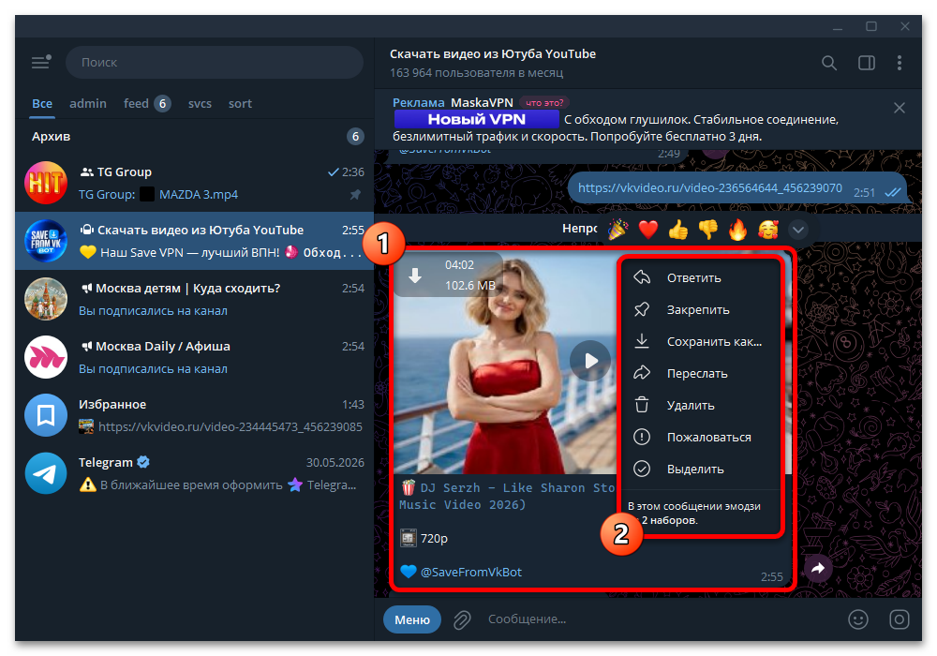Open emoji sets info in context menu
The height and width of the screenshot is (656, 937).
(x=701, y=514)
